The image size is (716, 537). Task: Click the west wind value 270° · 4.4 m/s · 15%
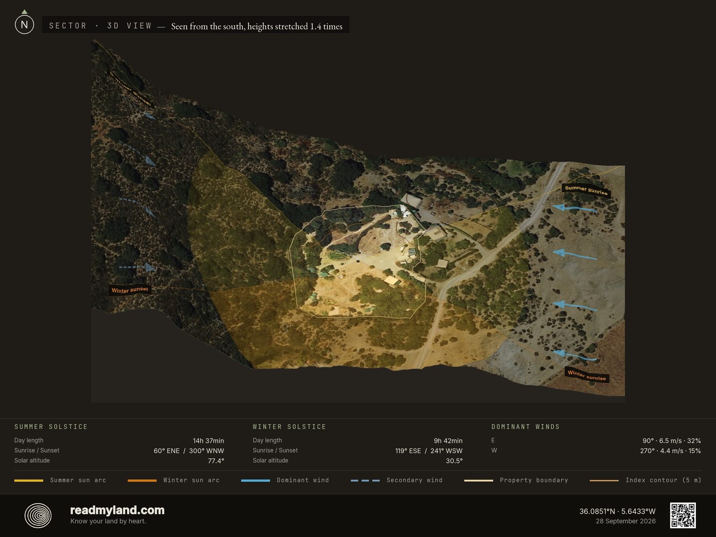670,451
